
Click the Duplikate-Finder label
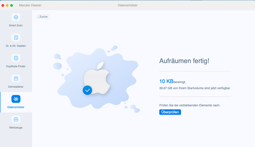click(16, 66)
